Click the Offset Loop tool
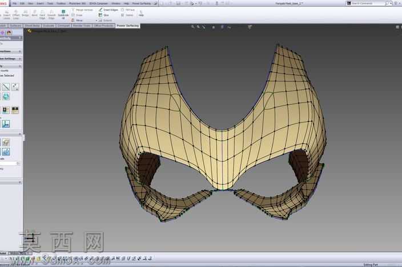This screenshot has height=267, width=402. coord(16,15)
